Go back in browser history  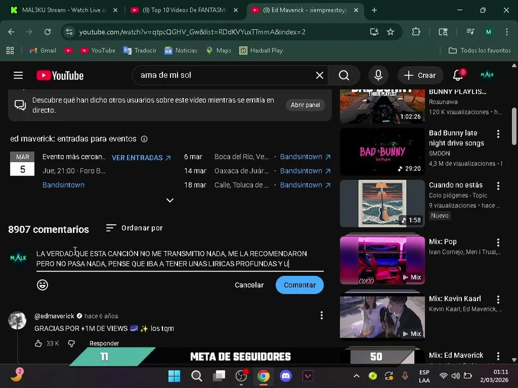[11, 32]
